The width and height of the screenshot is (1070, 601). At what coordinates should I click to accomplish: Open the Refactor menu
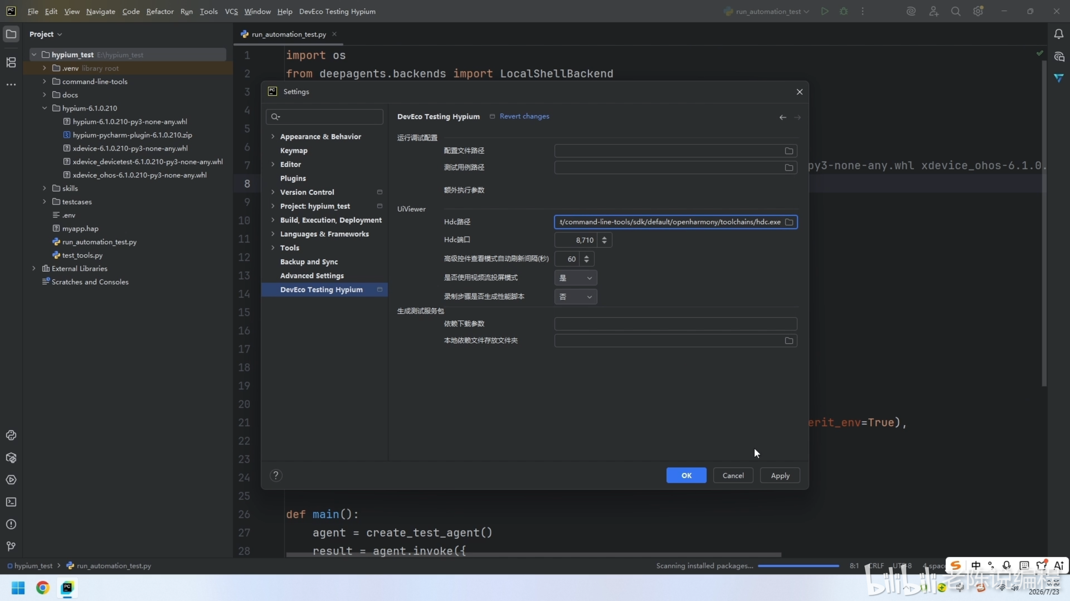click(x=160, y=12)
